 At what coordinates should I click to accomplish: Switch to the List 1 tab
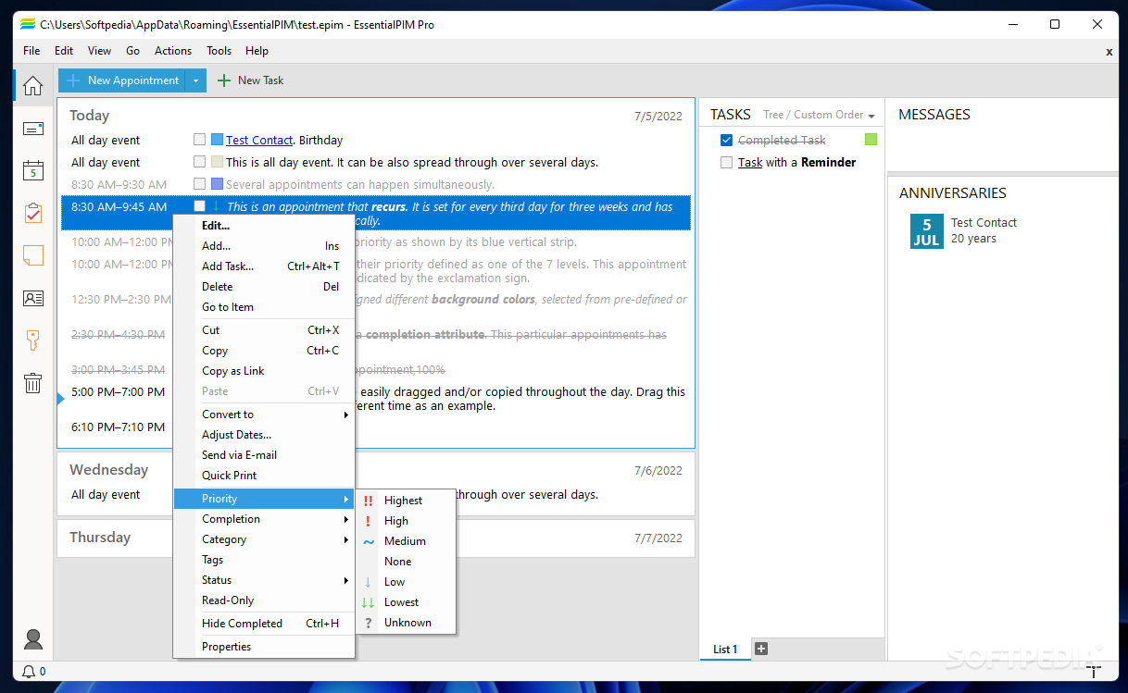(725, 650)
